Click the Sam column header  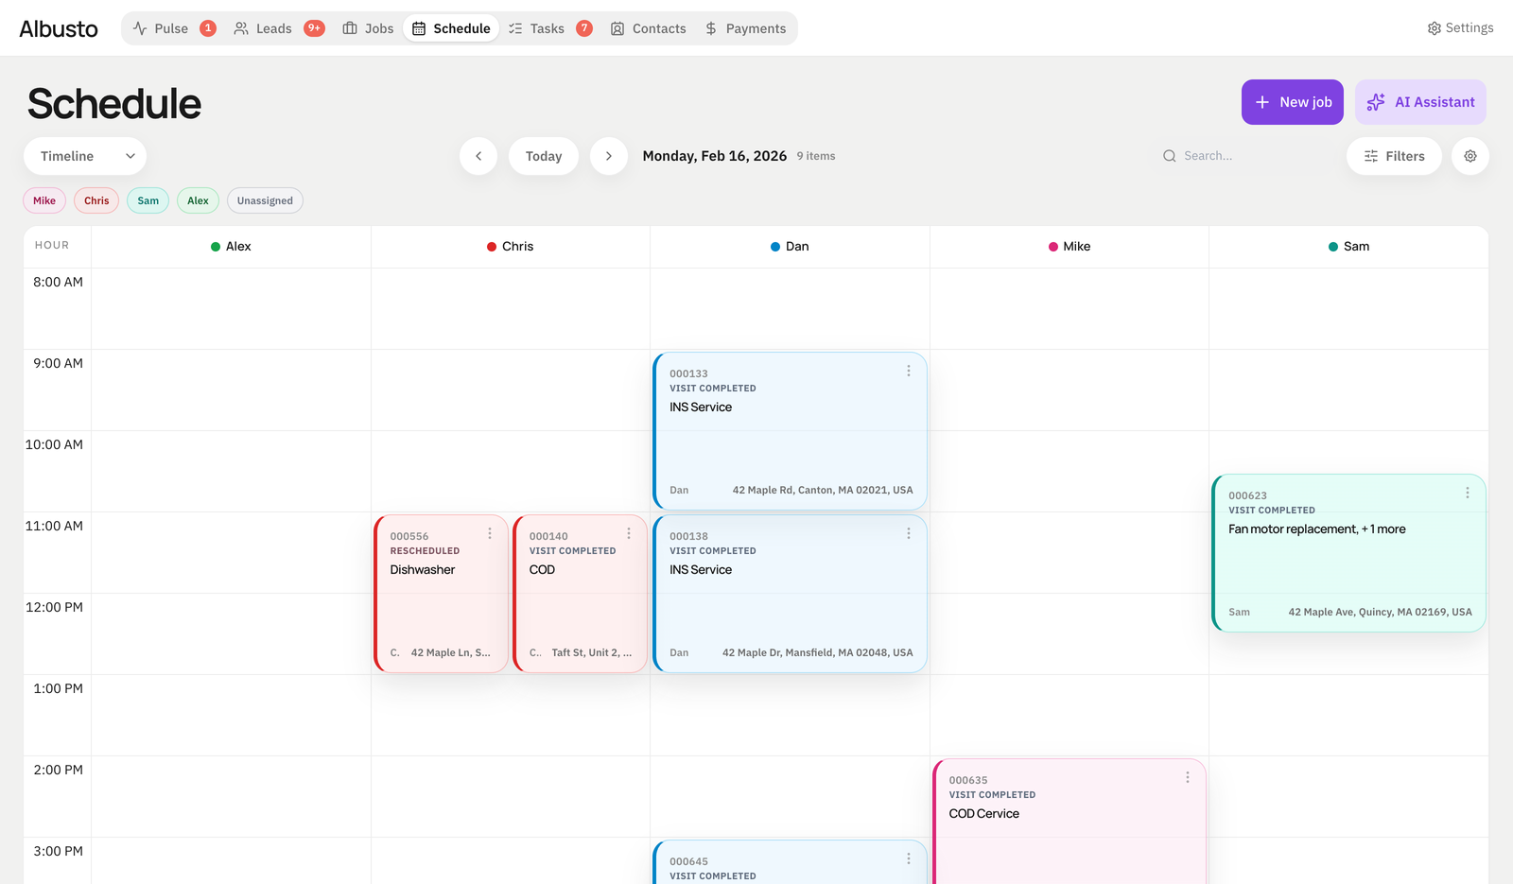click(x=1348, y=247)
